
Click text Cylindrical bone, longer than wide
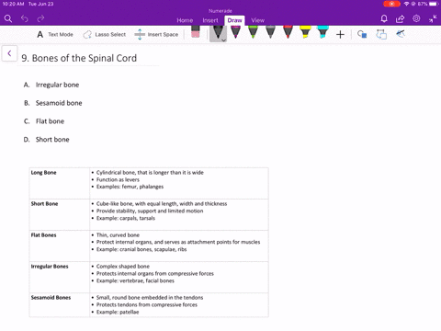(x=150, y=173)
